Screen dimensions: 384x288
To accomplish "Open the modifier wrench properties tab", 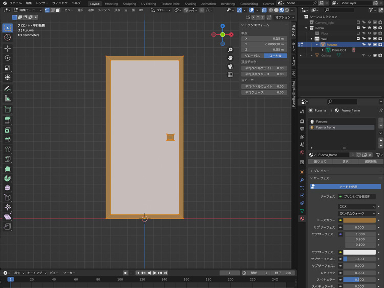I will (302, 180).
